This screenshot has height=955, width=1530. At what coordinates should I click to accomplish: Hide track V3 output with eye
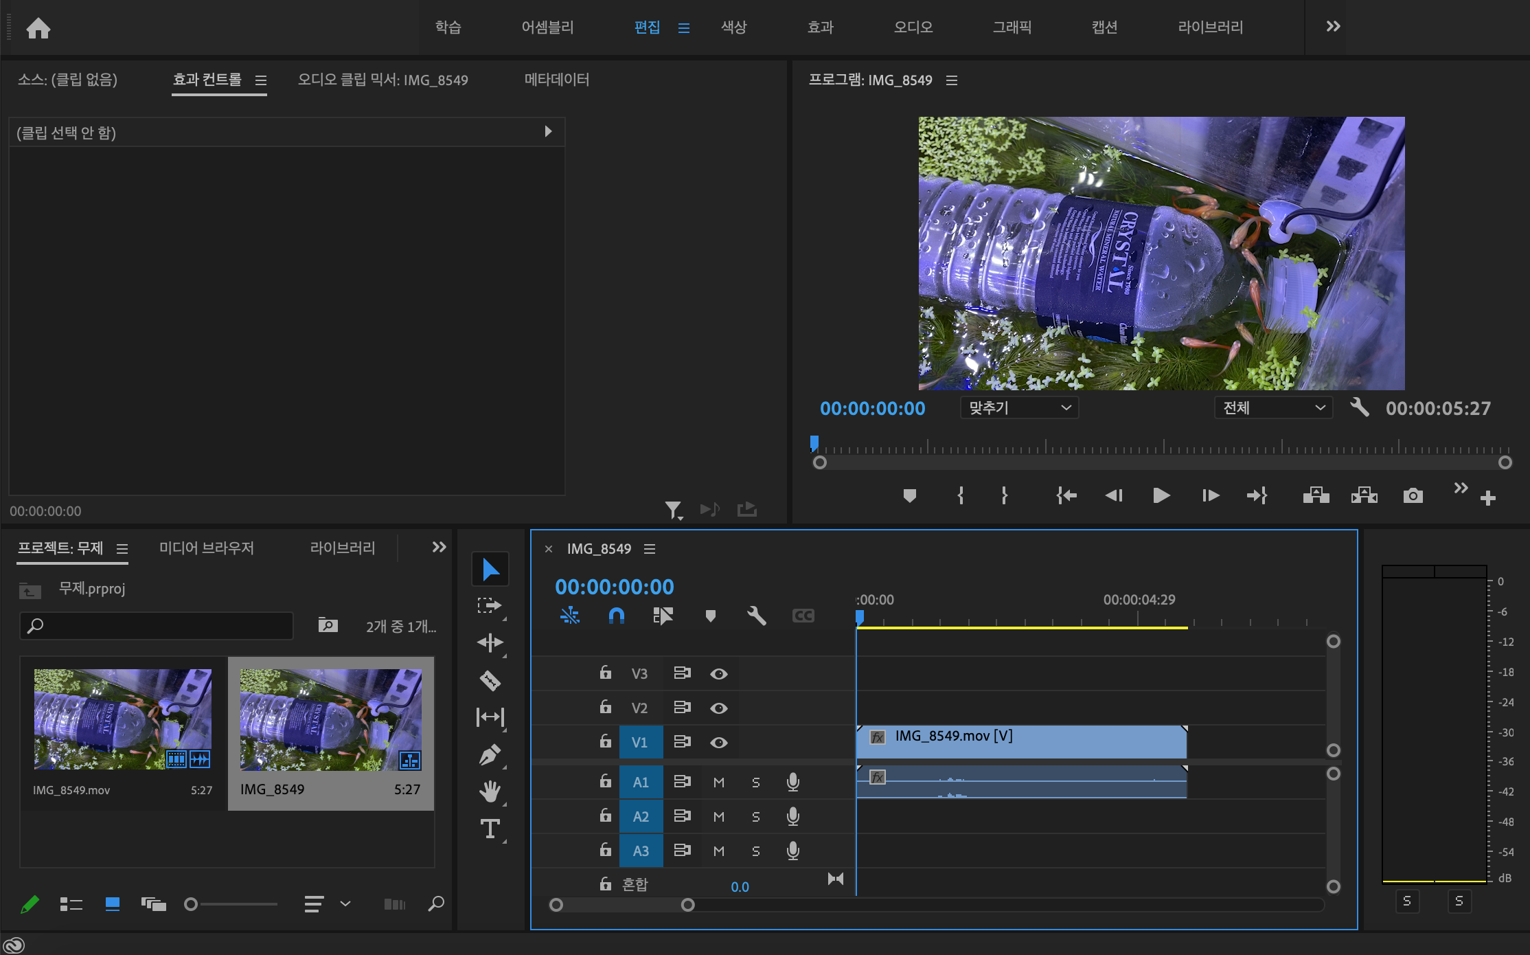(x=718, y=674)
